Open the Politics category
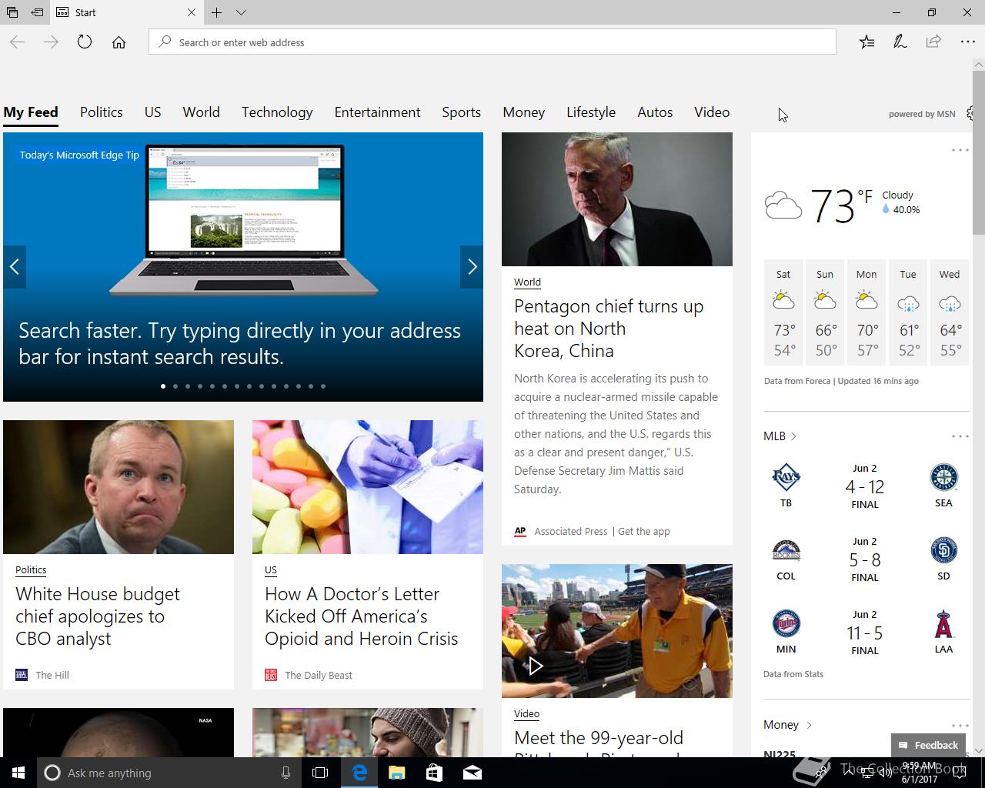This screenshot has width=985, height=788. [x=102, y=112]
